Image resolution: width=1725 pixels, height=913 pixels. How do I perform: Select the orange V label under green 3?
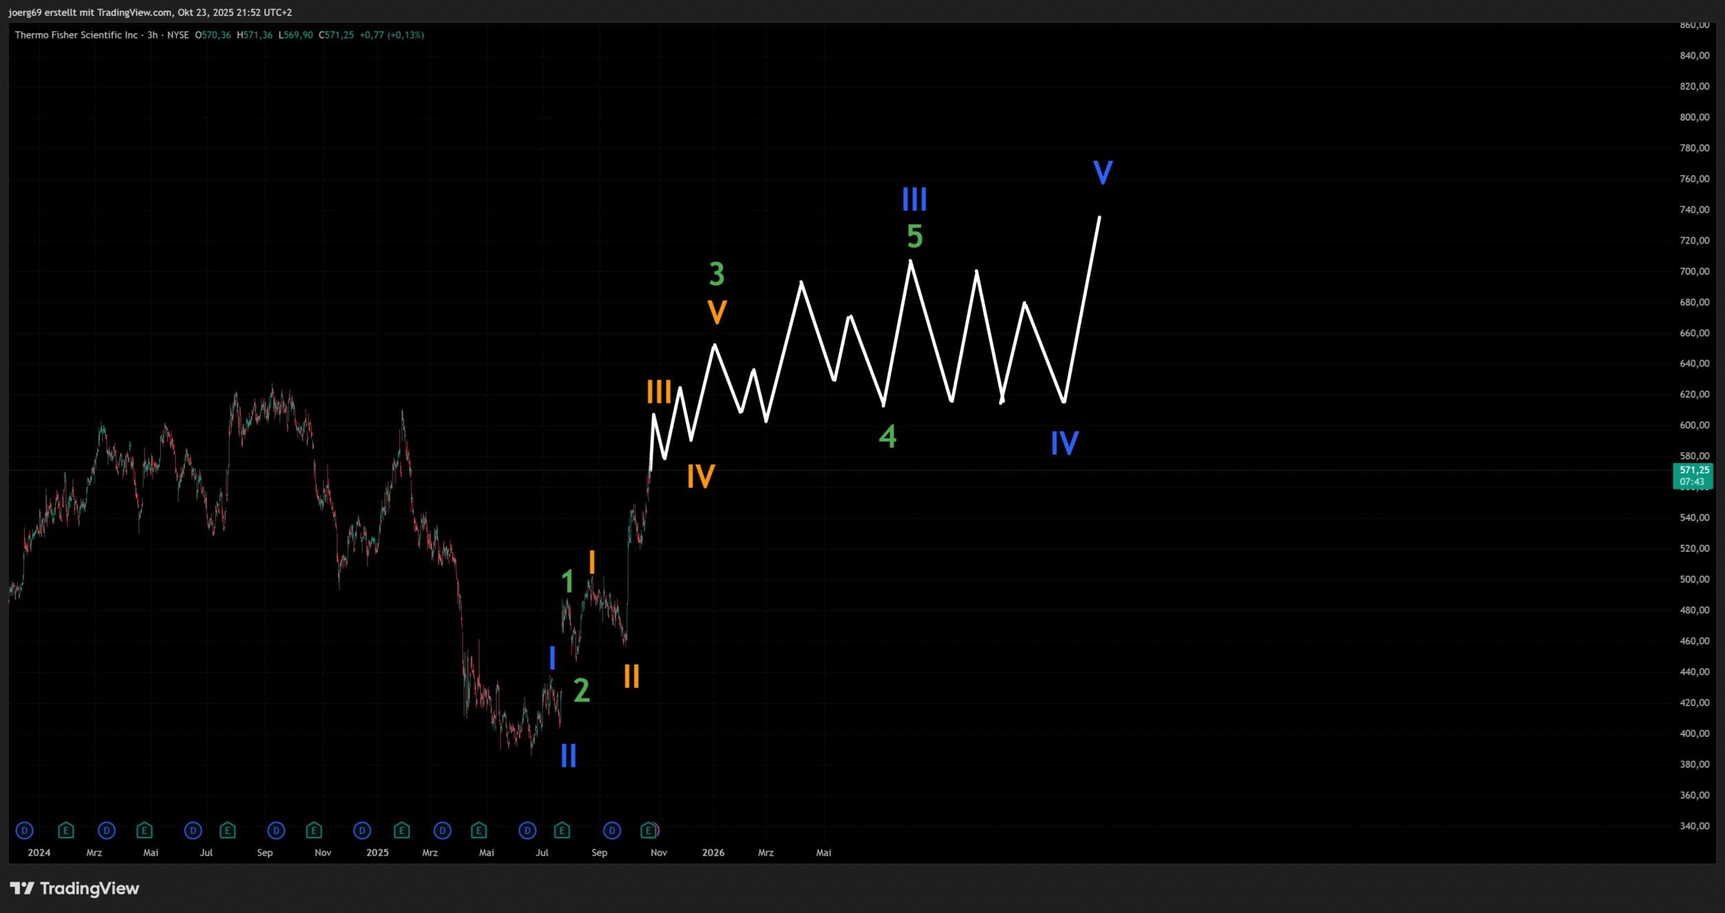point(717,312)
